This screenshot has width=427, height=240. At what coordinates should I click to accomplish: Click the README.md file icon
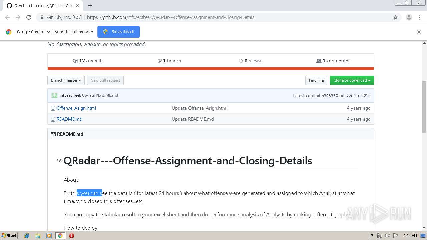53,119
